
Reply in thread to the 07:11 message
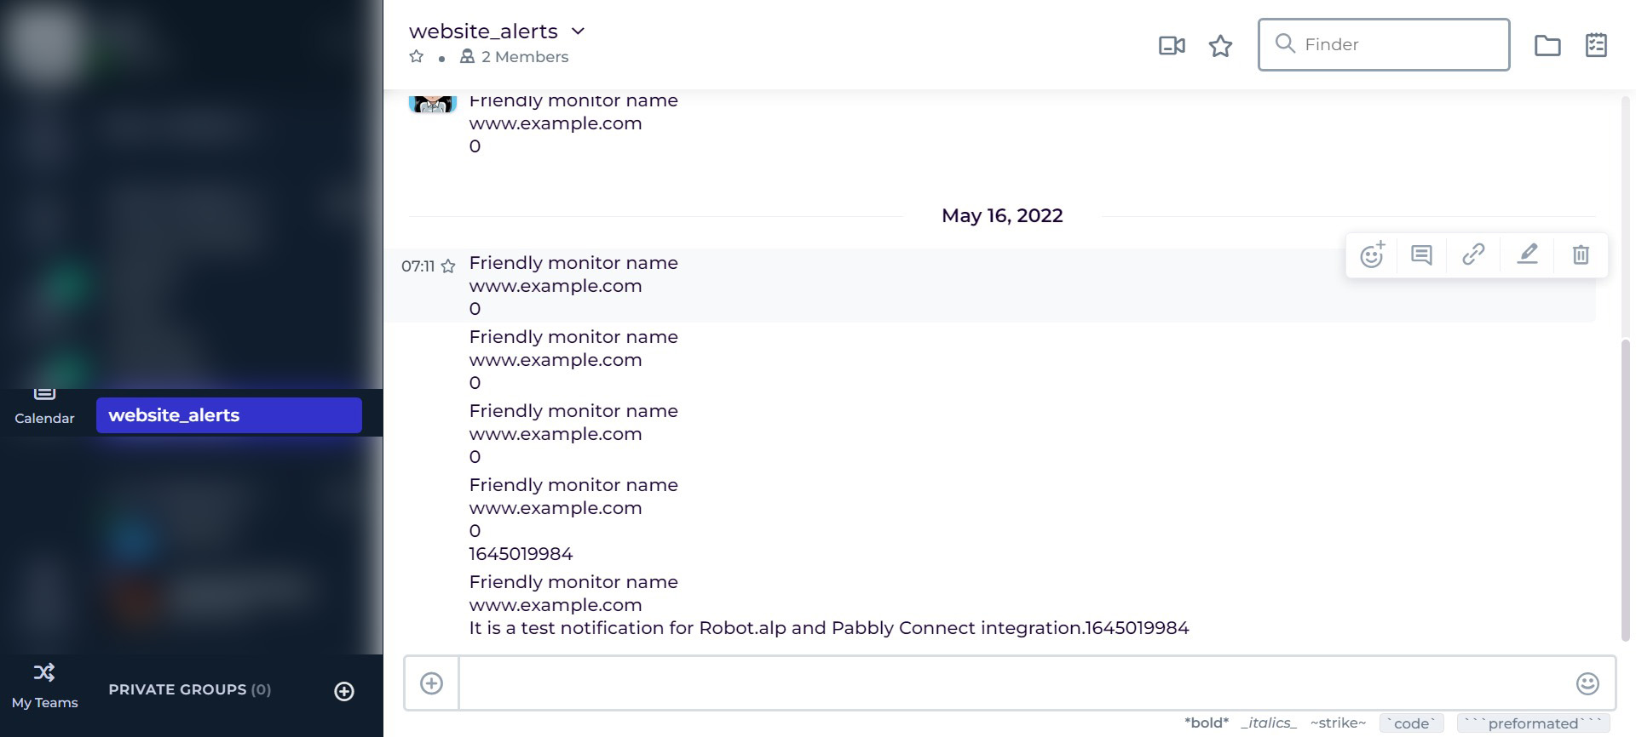click(1421, 254)
